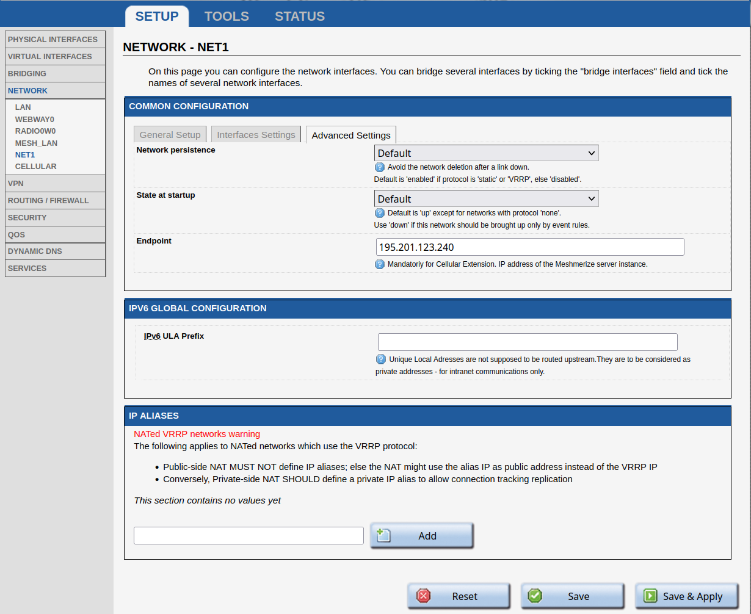Click the Save & Apply arrow icon
The image size is (751, 614).
tap(650, 596)
